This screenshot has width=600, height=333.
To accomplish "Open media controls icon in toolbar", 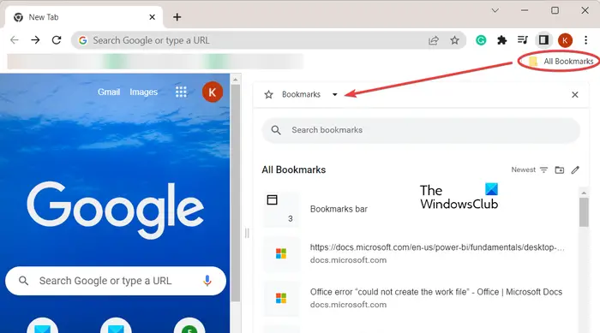I will pos(523,39).
